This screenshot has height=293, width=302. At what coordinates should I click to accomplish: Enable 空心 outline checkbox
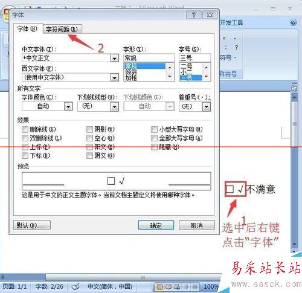tap(89, 138)
